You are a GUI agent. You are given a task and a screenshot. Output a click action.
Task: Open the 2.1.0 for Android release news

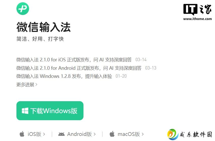pyautogui.click(x=79, y=68)
